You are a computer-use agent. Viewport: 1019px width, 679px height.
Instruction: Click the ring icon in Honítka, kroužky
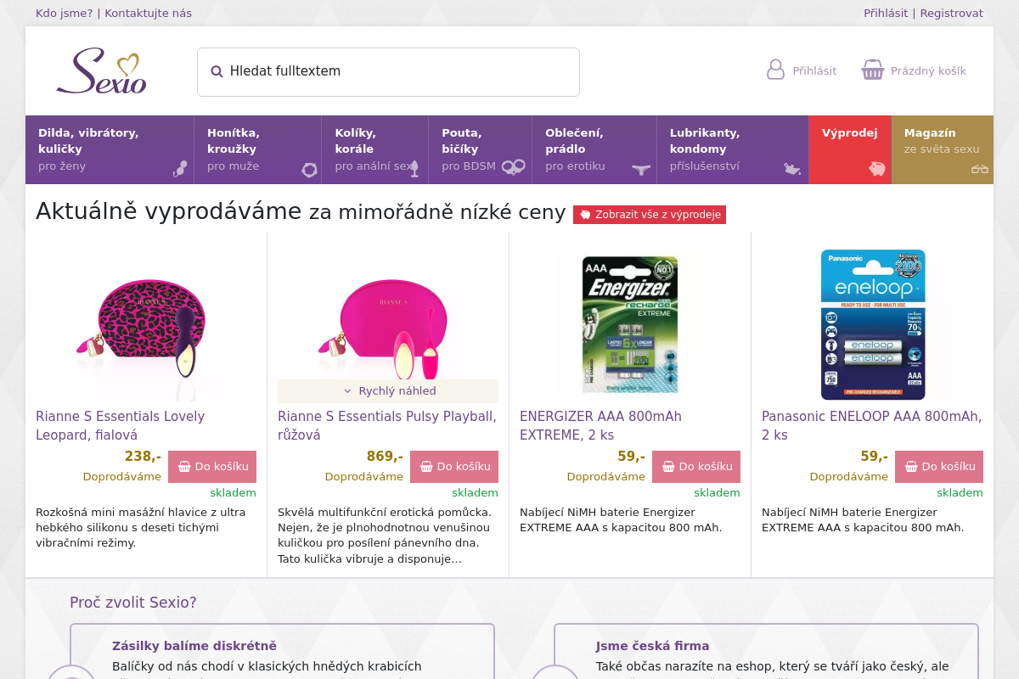[309, 170]
